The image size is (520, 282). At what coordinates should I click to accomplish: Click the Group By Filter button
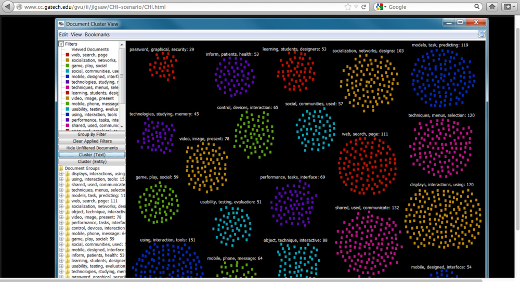[92, 134]
